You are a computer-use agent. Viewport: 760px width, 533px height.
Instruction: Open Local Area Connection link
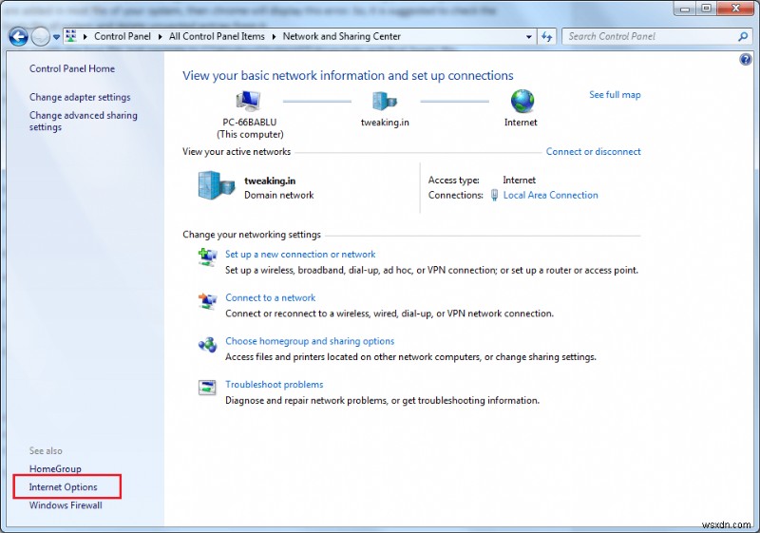[x=551, y=196]
